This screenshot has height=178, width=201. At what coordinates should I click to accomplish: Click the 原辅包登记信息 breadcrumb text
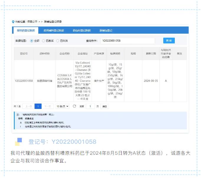pyautogui.click(x=53, y=22)
